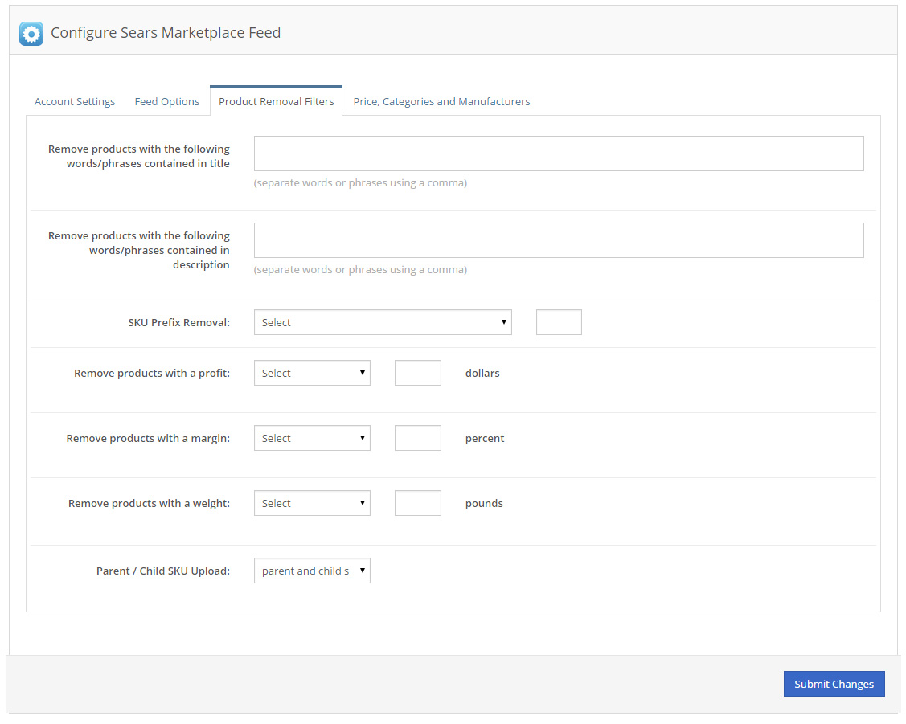Click the profit dollars input box
This screenshot has width=906, height=724.
pos(418,373)
